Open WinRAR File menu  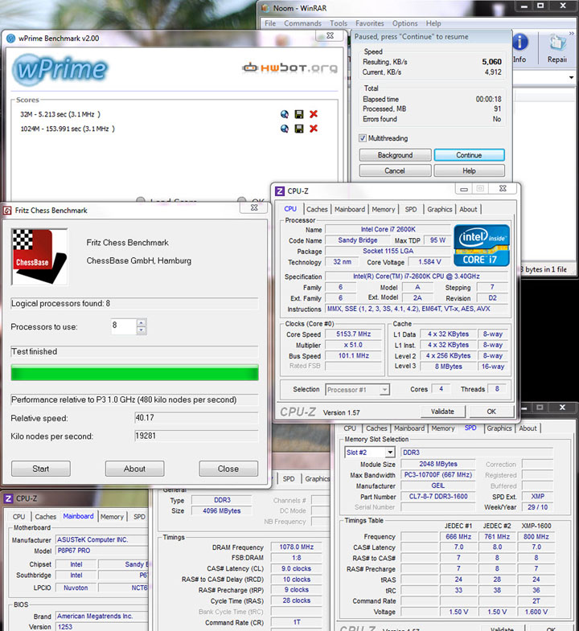(270, 23)
